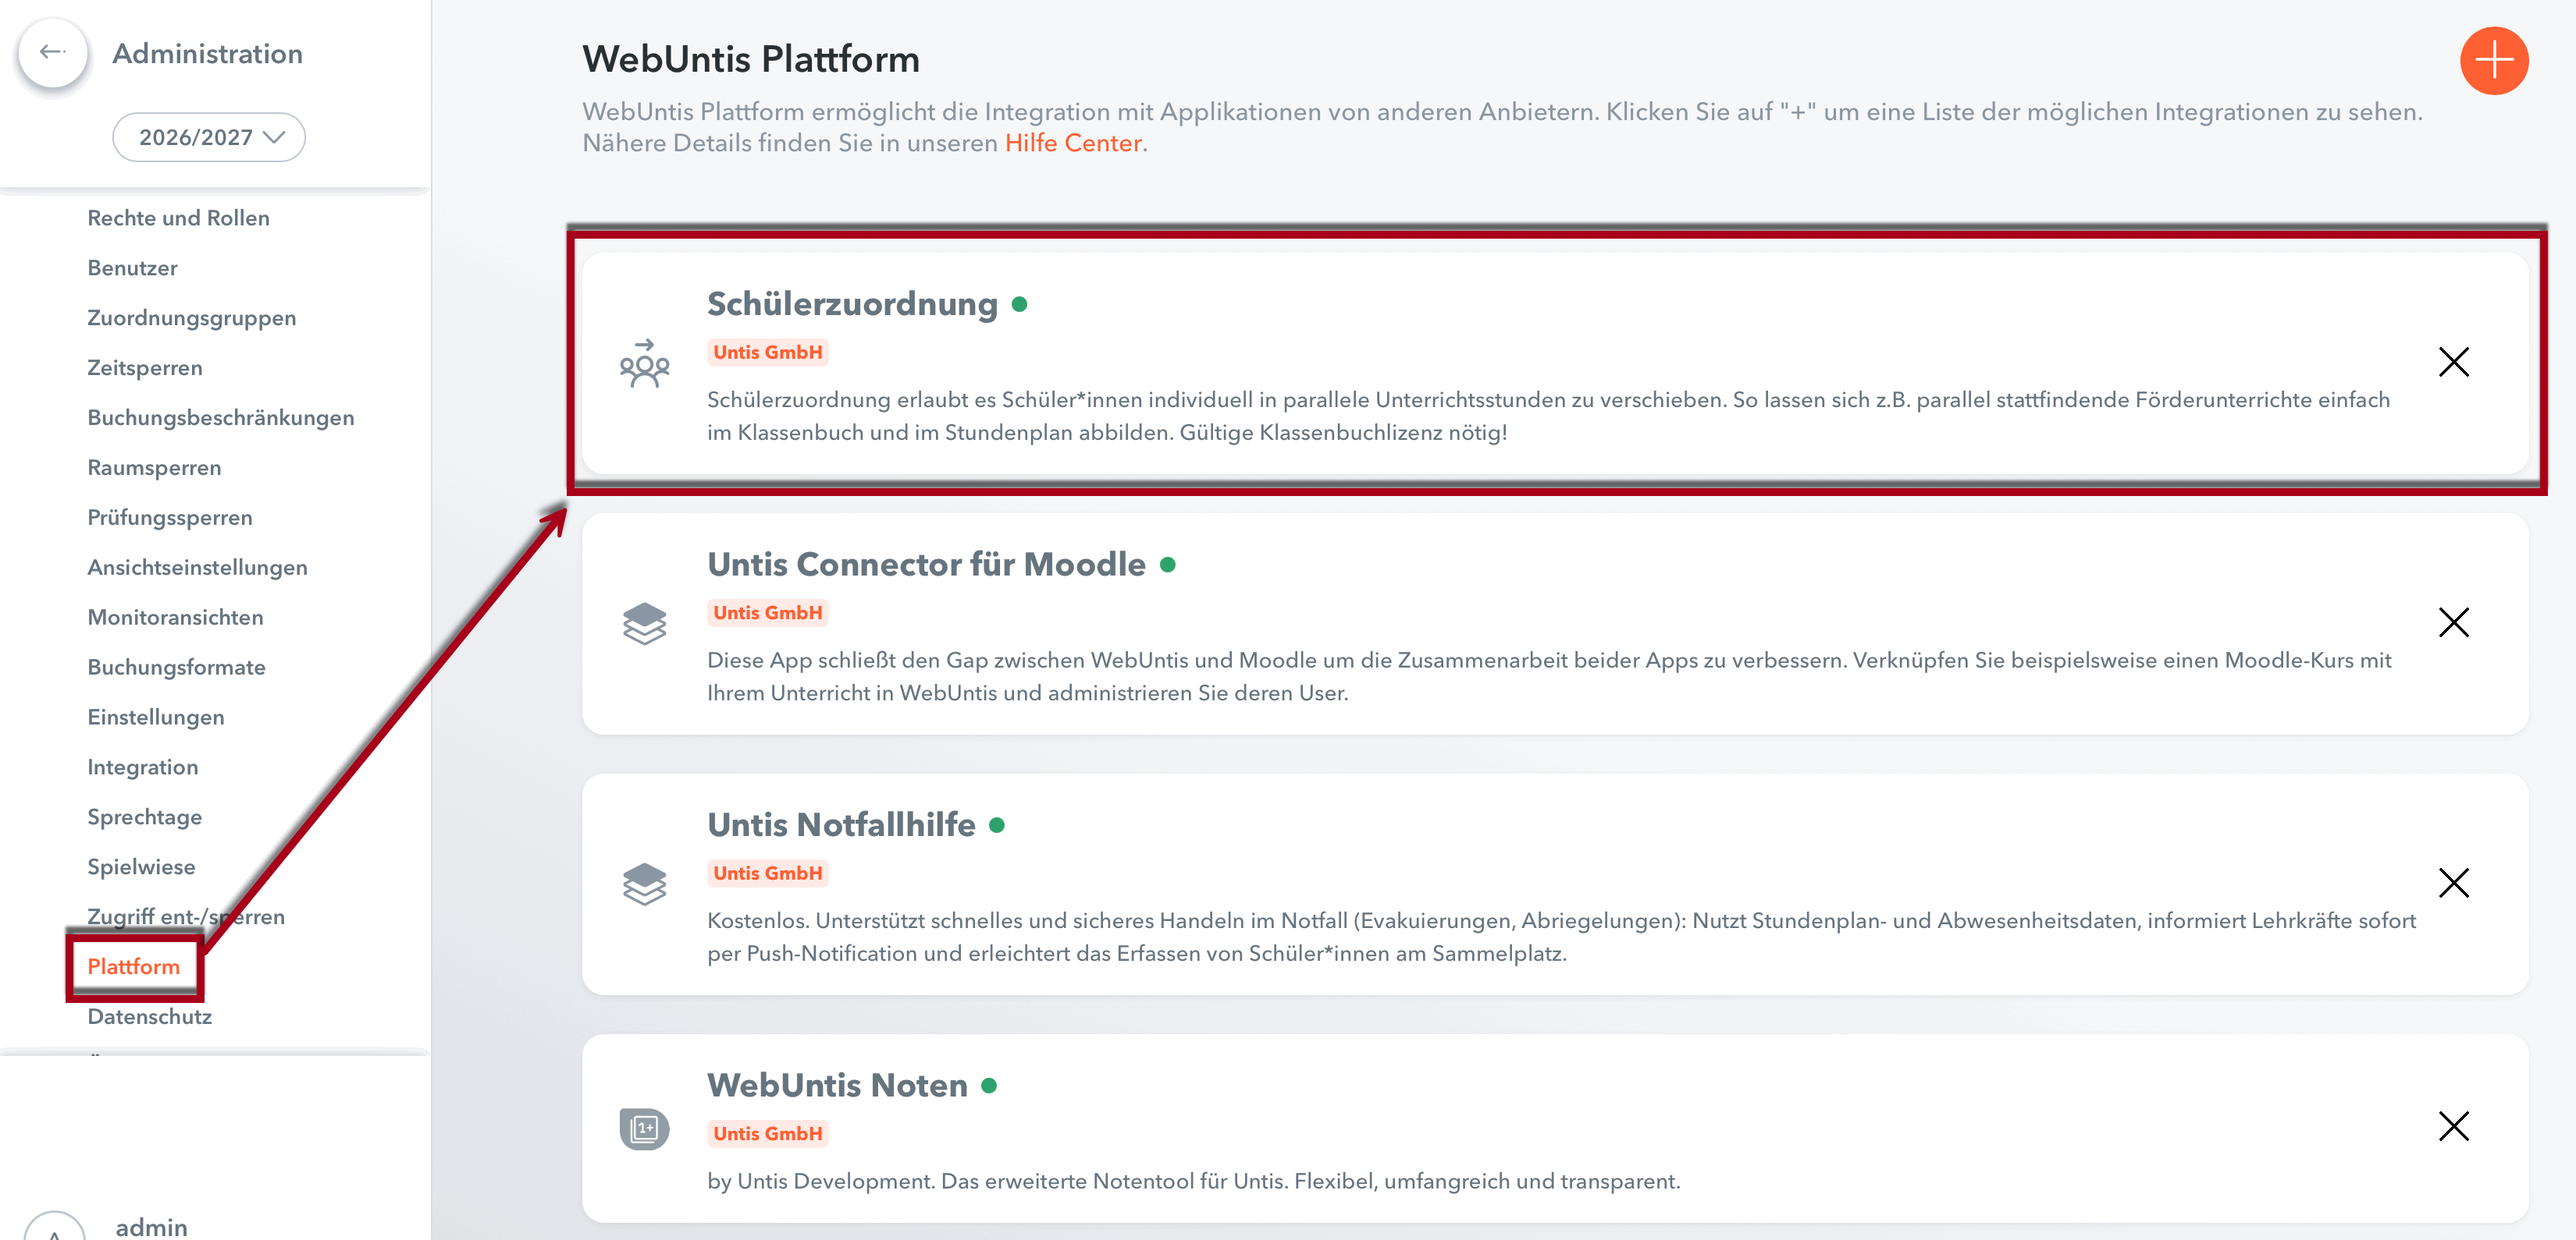Click the orange plus button to add integration
Viewport: 2576px width, 1240px height.
(x=2493, y=61)
